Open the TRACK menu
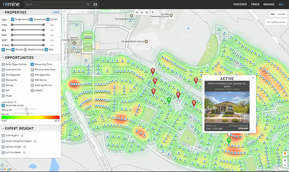 pyautogui.click(x=255, y=4)
